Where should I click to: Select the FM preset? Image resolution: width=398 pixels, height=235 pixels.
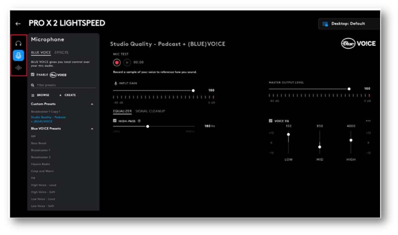[33, 178]
